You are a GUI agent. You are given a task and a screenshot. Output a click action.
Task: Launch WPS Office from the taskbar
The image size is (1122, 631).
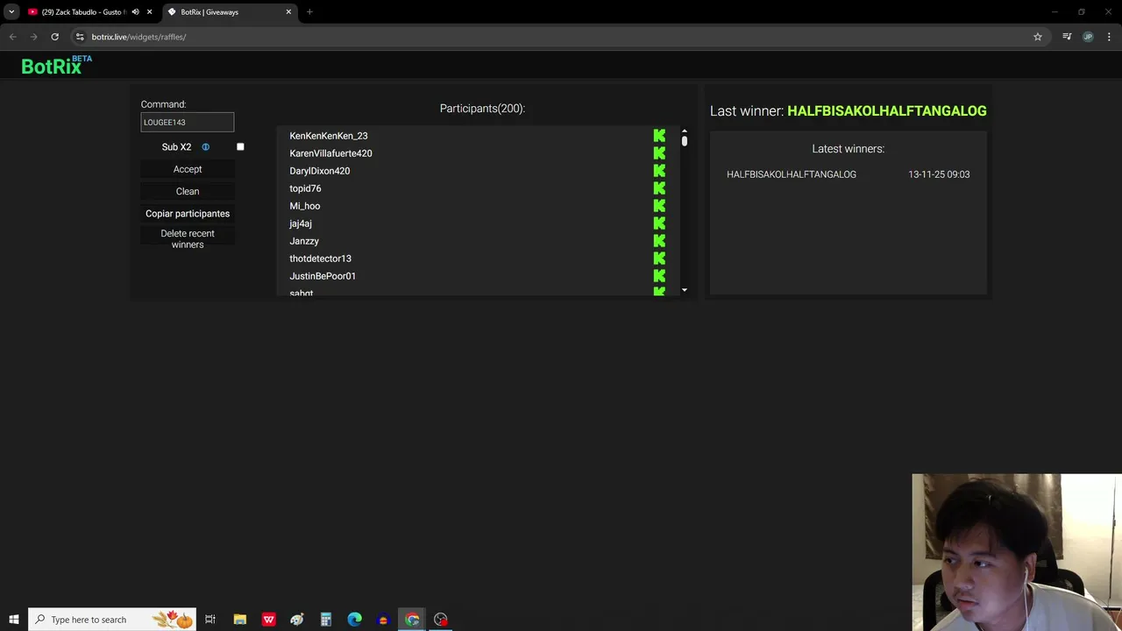click(x=268, y=620)
